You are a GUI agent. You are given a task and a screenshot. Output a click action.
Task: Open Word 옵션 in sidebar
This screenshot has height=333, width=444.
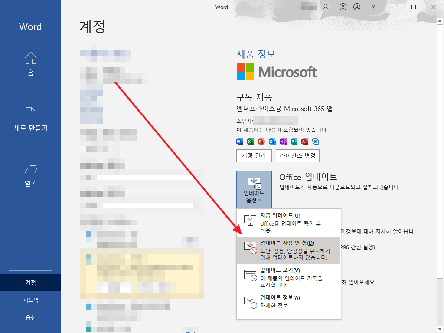tap(31, 317)
